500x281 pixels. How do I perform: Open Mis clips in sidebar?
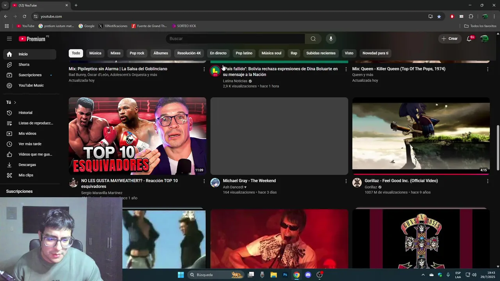pyautogui.click(x=30, y=175)
